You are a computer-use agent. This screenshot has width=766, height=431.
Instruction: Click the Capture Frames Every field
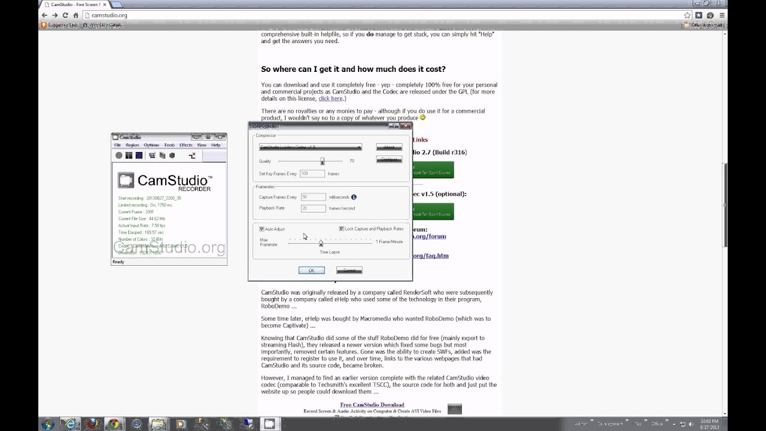(x=313, y=197)
